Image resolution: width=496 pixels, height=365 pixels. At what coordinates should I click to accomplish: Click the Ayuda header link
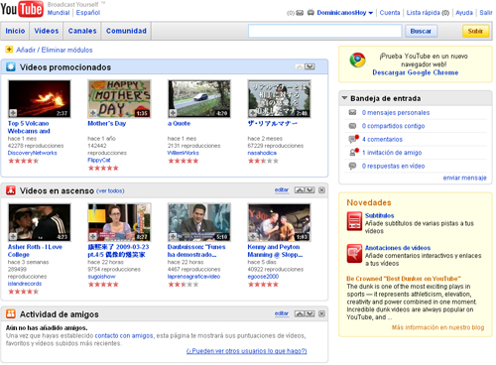click(x=464, y=13)
